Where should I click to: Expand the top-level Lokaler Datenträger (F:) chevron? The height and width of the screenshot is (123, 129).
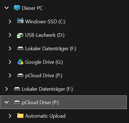click(7, 89)
